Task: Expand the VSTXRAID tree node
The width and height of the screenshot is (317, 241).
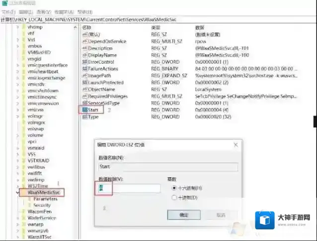Action: [x=17, y=161]
